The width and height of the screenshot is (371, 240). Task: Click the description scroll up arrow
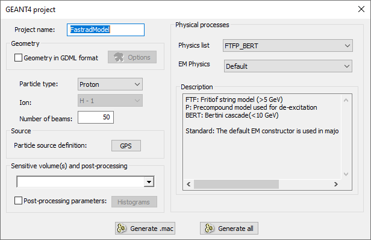tap(346, 100)
